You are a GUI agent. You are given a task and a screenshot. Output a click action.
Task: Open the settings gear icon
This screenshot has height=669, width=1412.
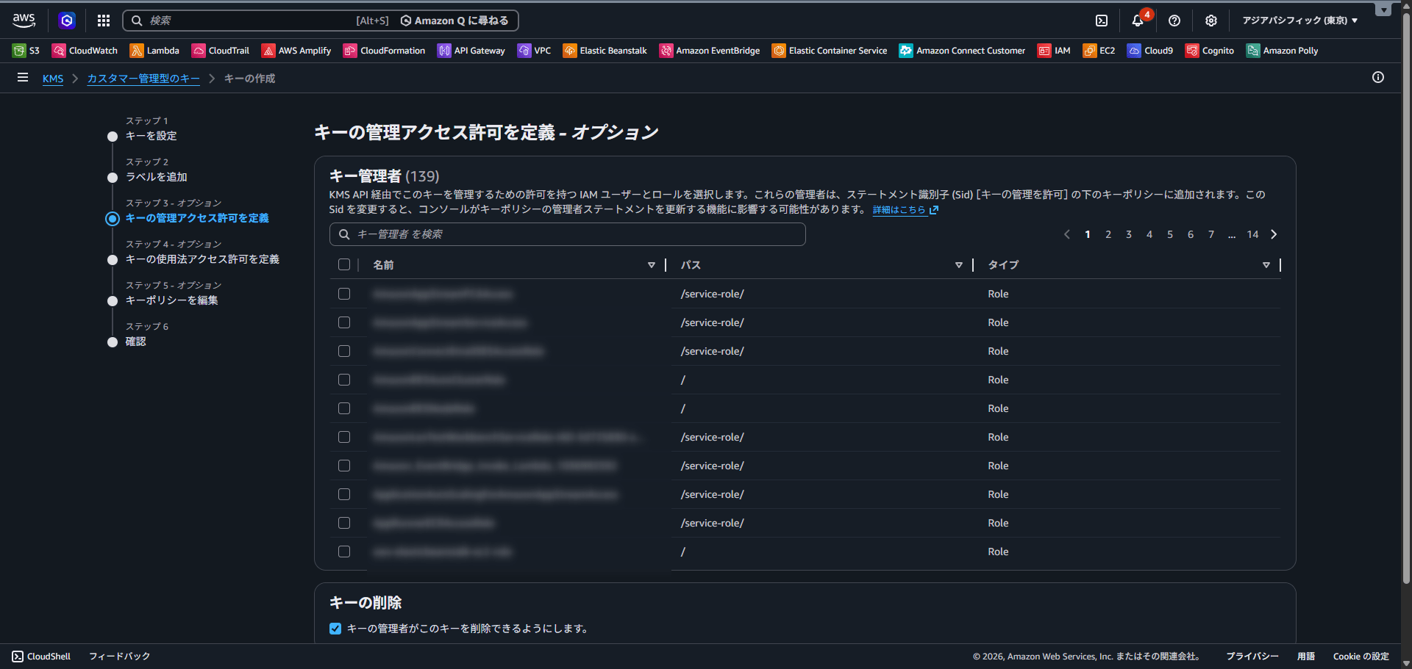pos(1211,21)
